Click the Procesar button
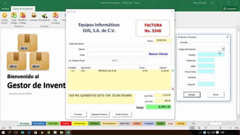The image size is (240, 135). (78, 114)
